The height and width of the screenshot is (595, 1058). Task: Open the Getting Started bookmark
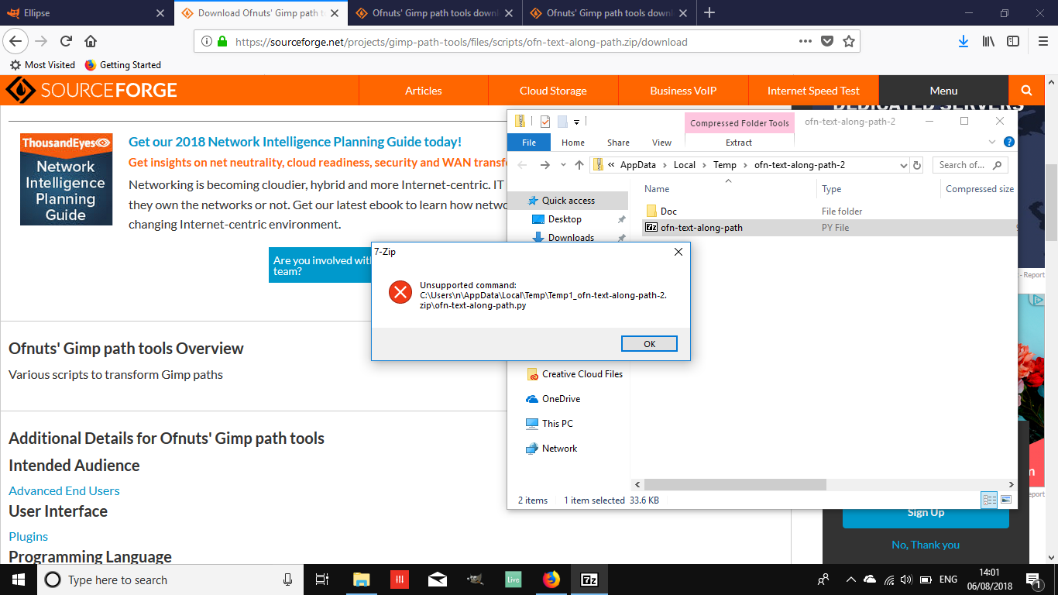click(x=122, y=65)
